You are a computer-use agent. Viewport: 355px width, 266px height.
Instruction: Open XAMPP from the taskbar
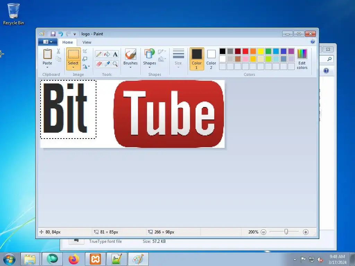point(95,259)
